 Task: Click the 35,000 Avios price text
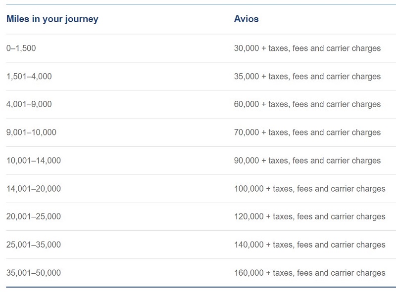click(x=307, y=76)
